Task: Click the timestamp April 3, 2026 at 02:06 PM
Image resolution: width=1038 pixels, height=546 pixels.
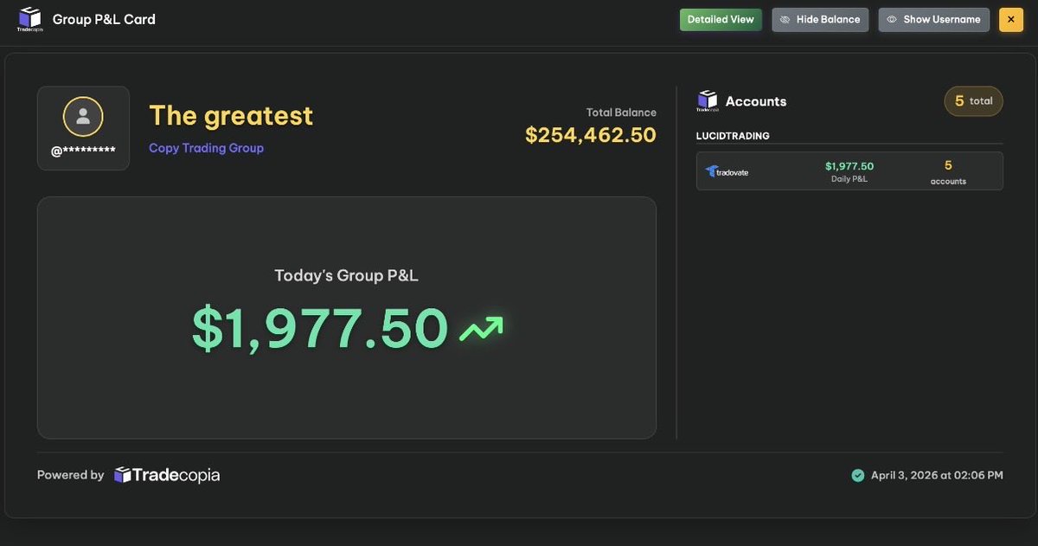Action: [937, 475]
